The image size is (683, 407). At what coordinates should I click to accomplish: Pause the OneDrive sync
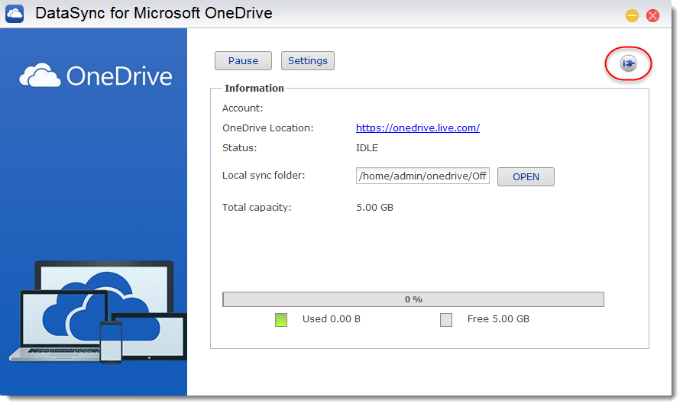[x=243, y=60]
